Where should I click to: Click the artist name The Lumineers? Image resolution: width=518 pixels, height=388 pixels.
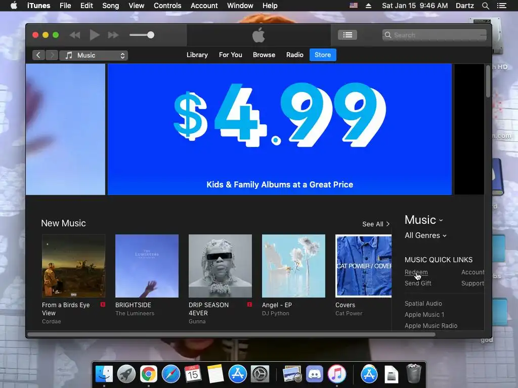(x=135, y=313)
